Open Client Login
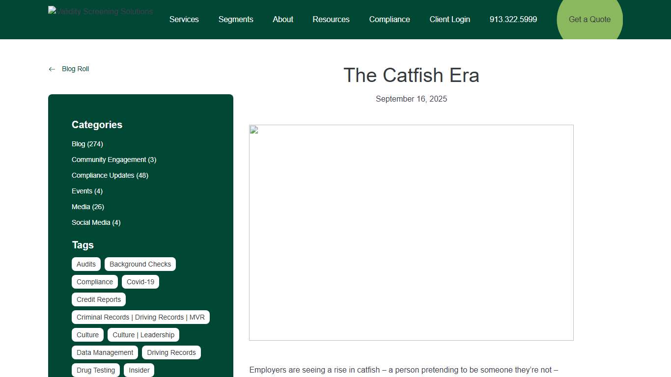This screenshot has height=377, width=671. (x=449, y=20)
